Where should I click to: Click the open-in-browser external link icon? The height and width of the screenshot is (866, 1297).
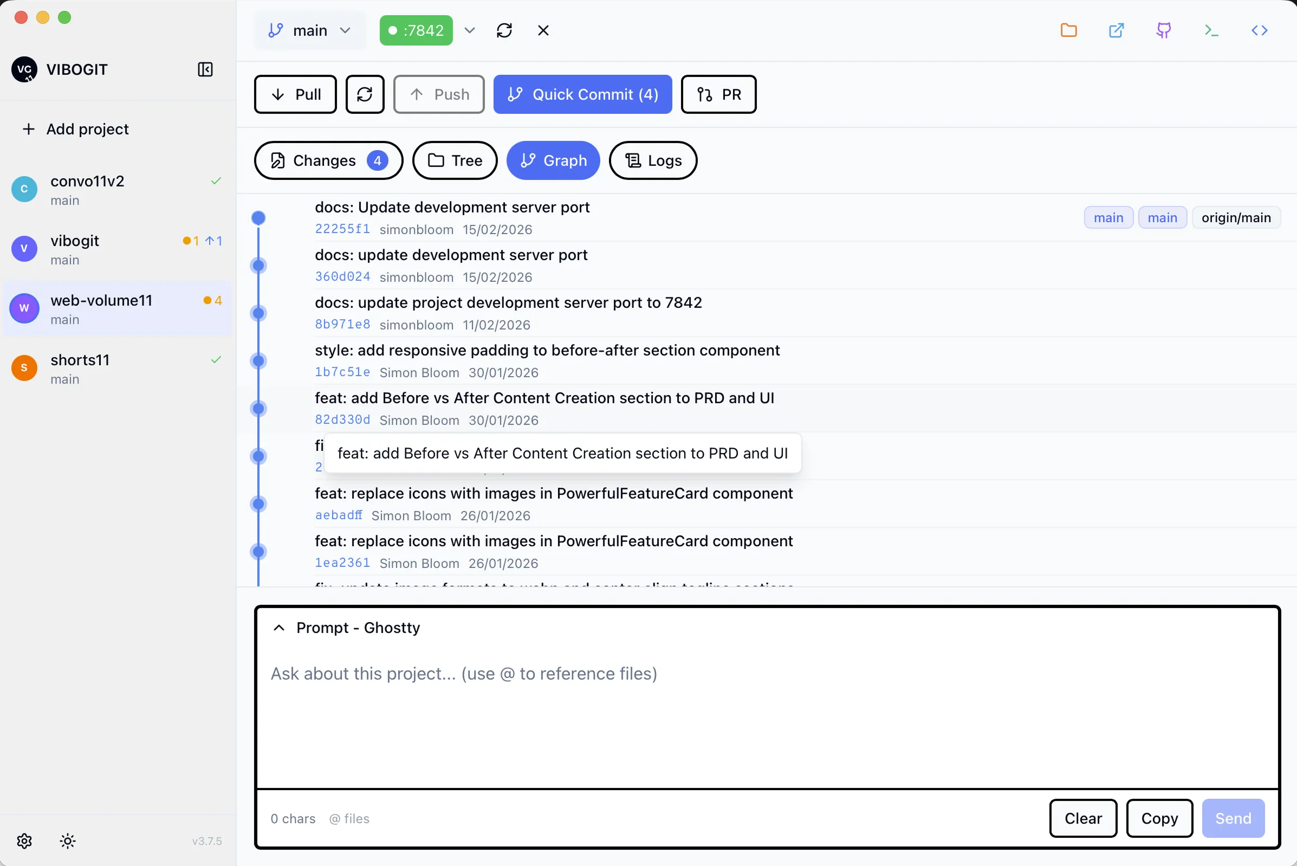pyautogui.click(x=1116, y=30)
